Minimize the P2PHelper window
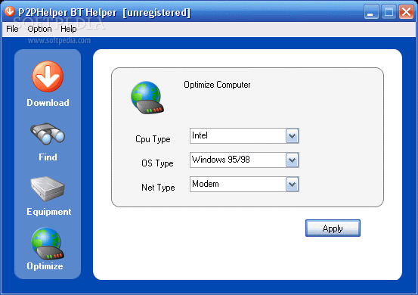This screenshot has height=295, width=418. 371,12
